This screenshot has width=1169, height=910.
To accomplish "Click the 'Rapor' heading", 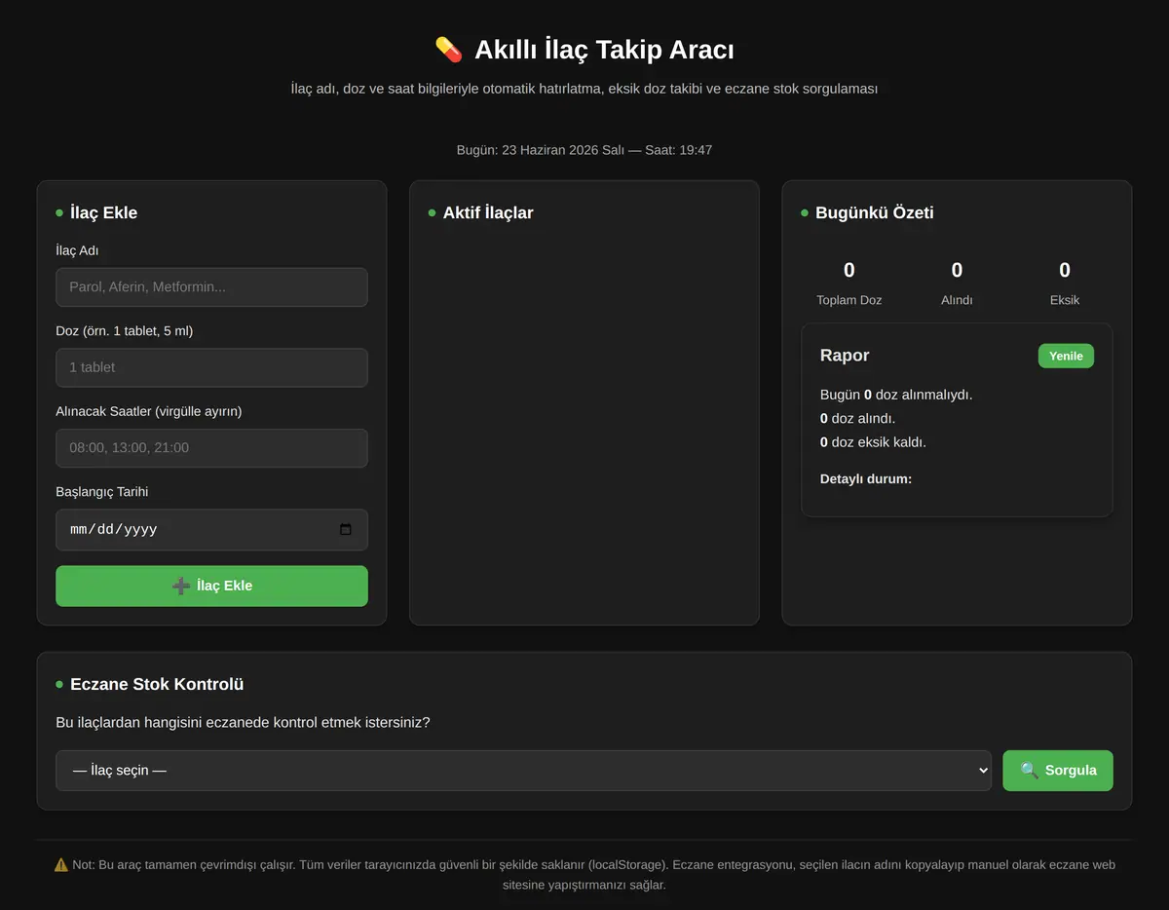I will pos(845,356).
